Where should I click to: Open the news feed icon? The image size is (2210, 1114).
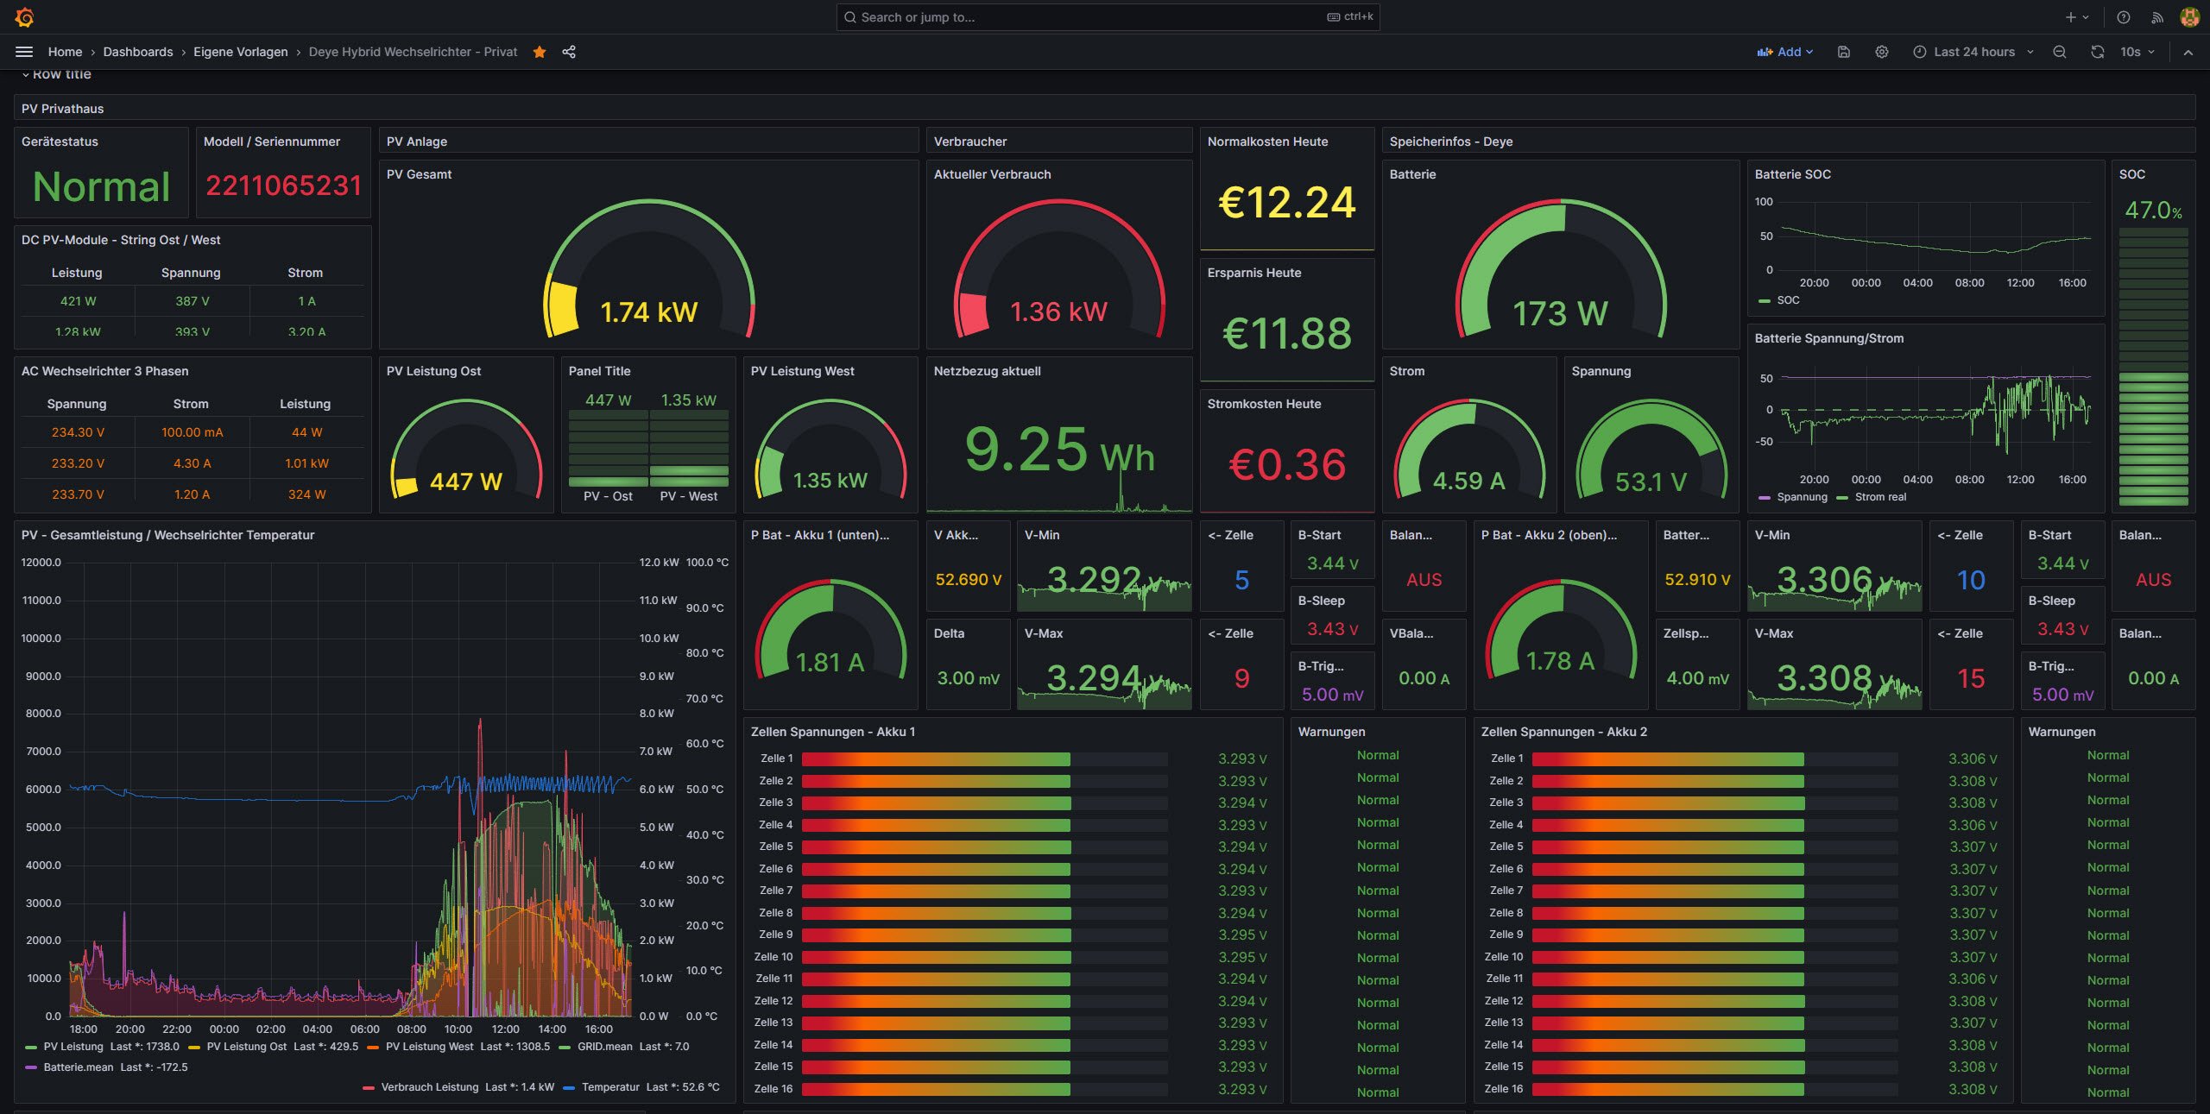point(2156,17)
